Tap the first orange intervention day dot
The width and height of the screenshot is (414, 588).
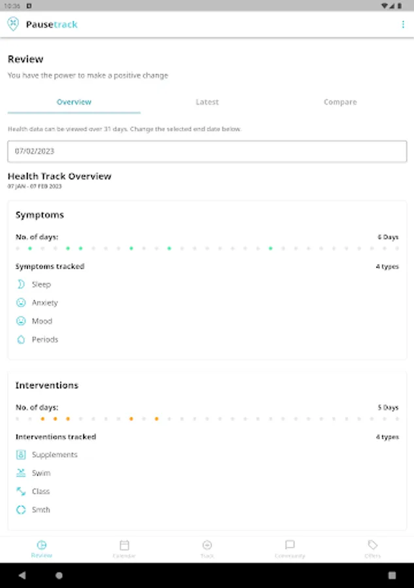43,419
